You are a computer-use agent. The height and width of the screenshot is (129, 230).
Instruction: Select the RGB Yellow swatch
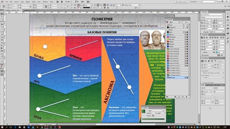(177, 39)
